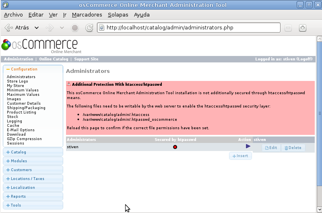Open Administrators in the sidebar

21,77
